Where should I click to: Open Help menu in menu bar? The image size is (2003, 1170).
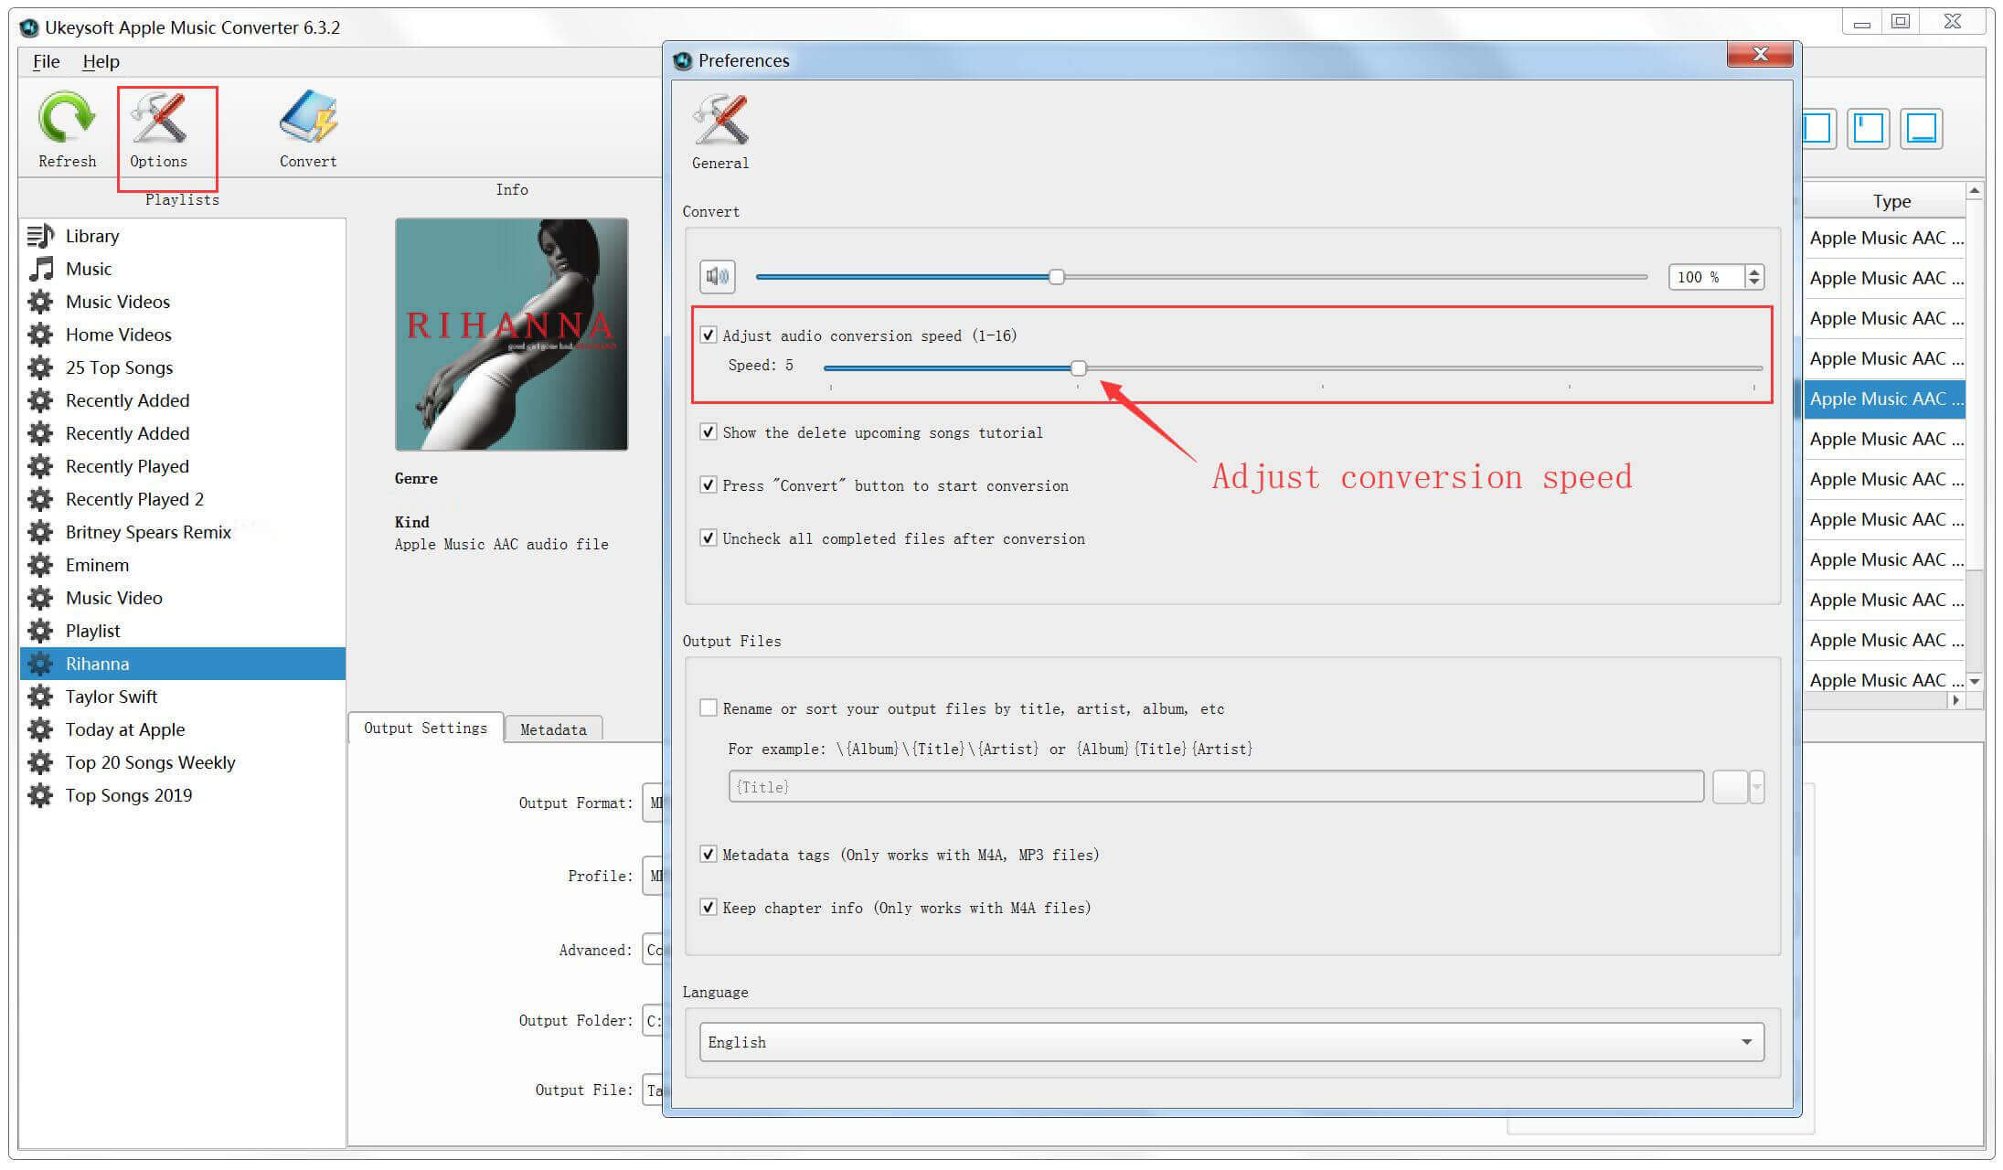pyautogui.click(x=98, y=60)
